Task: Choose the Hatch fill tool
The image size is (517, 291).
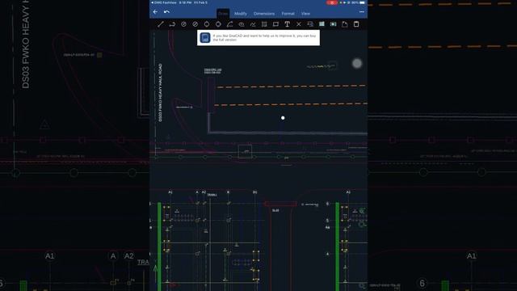Action: pos(264,24)
